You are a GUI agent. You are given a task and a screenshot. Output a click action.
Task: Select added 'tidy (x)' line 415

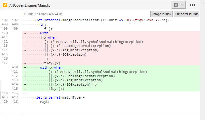coord(111,89)
